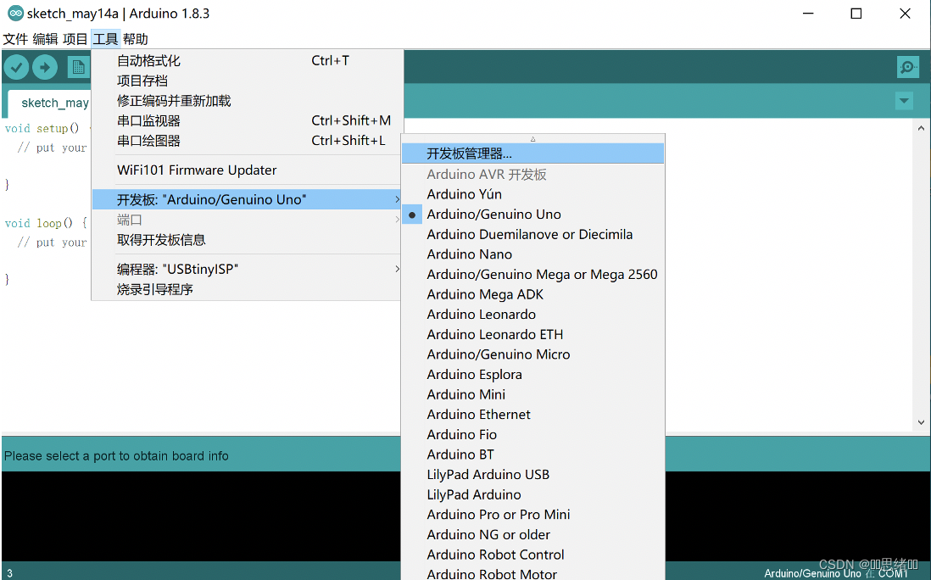Click the Arduino infinity logo in title bar
This screenshot has height=580, width=931.
click(x=15, y=13)
